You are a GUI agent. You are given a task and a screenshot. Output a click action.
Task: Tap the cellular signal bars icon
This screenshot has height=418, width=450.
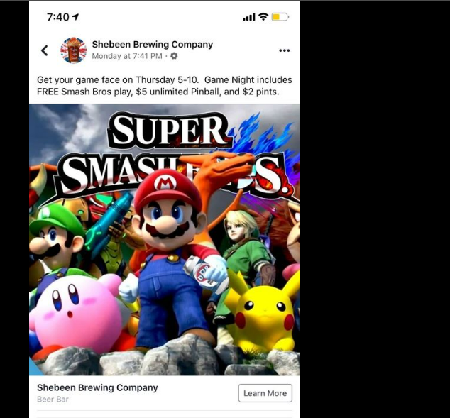249,17
